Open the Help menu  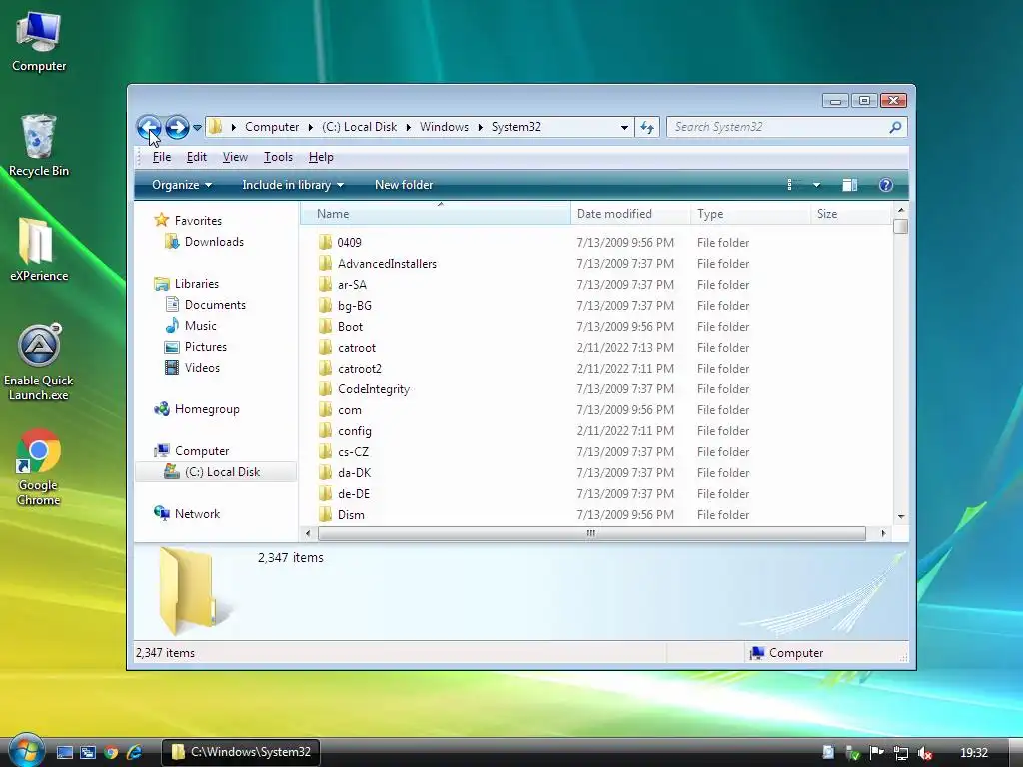click(321, 157)
